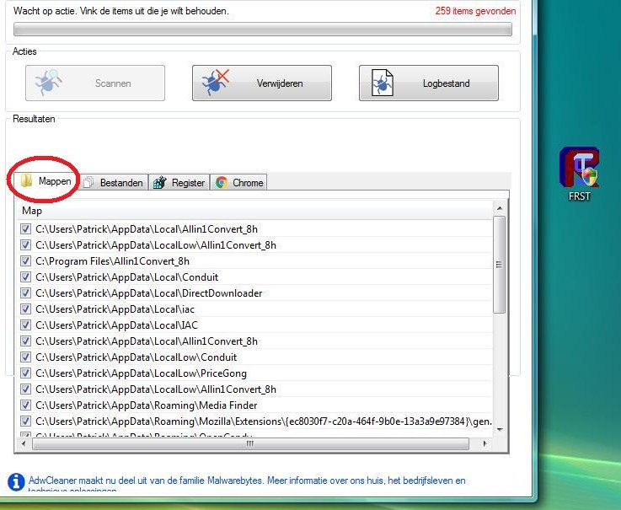The height and width of the screenshot is (510, 621).
Task: Toggle the Roaming\Media Finder checkbox
Action: [26, 405]
